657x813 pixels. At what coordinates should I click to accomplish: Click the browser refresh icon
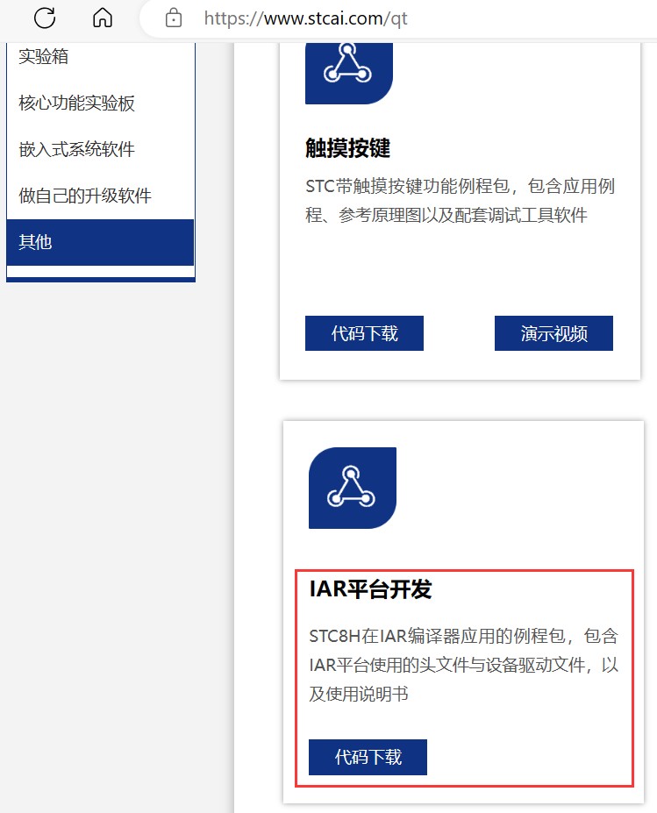tap(45, 18)
